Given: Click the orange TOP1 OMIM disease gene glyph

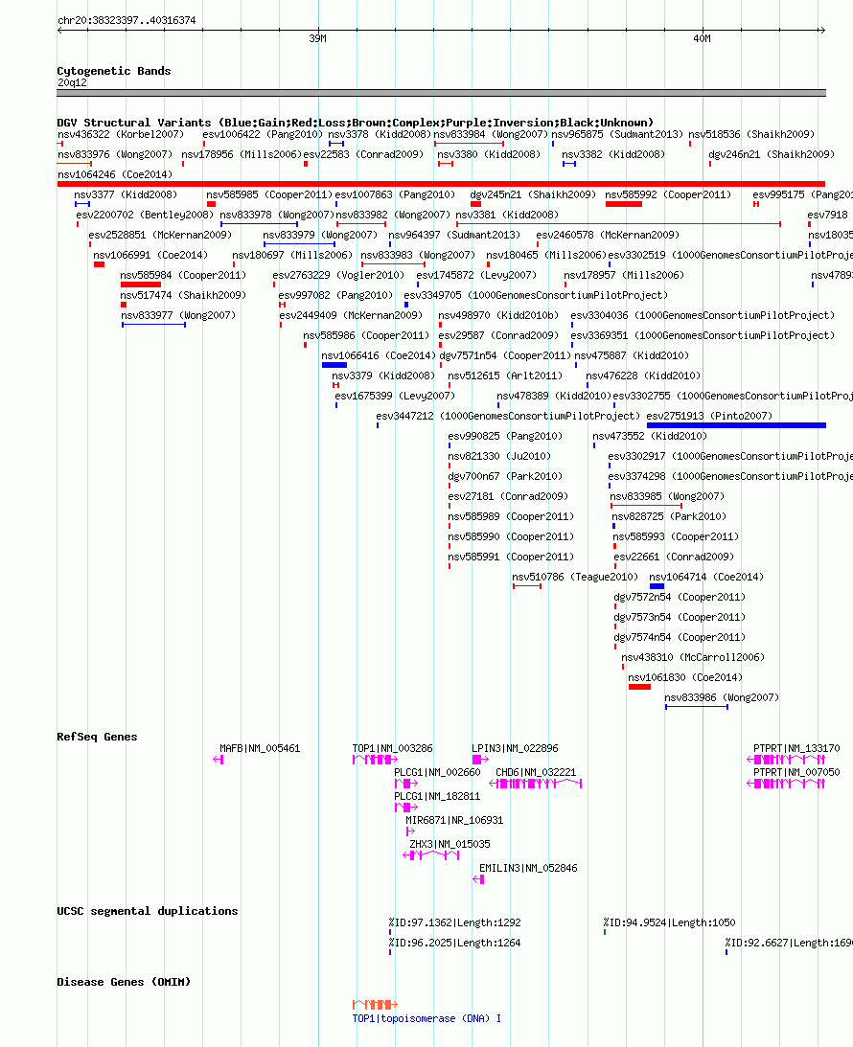Looking at the screenshot, I should pos(375,1004).
